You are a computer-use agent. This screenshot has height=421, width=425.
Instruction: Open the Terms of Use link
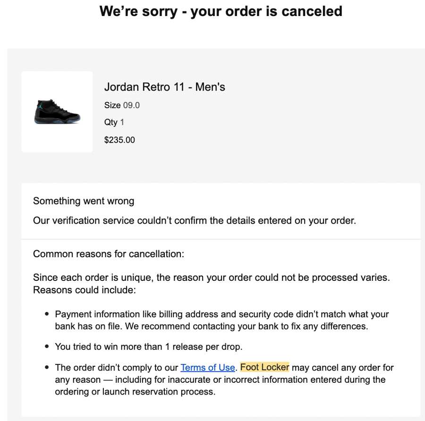click(x=207, y=367)
